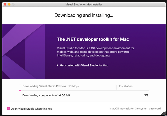Click the Visual Studio for Mac description paragraph
This screenshot has width=167, height=116.
[96, 52]
